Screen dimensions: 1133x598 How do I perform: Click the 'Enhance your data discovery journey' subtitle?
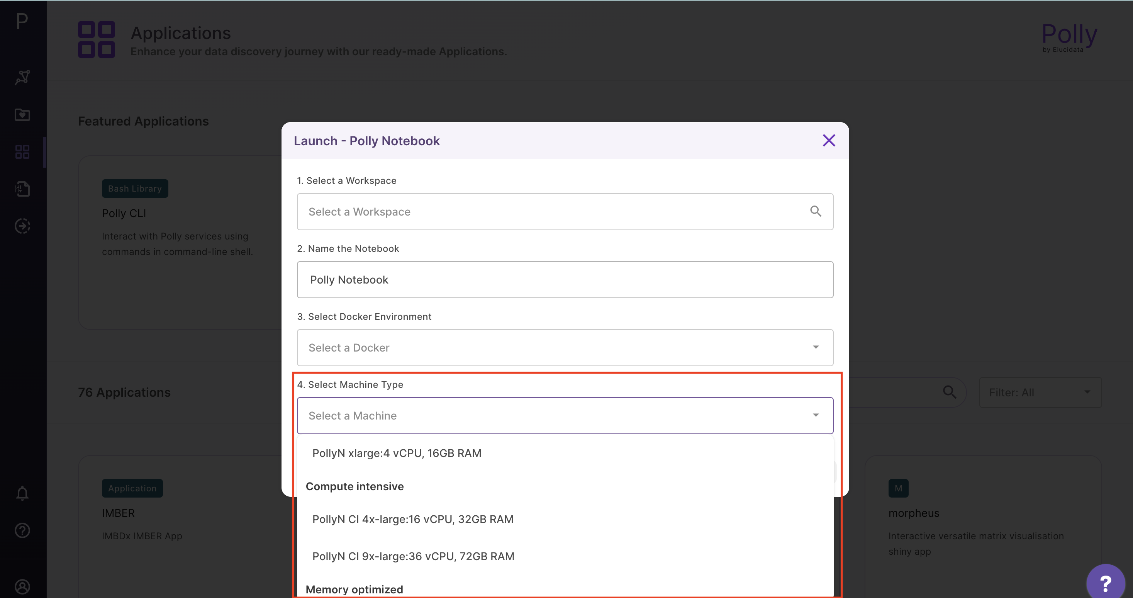319,51
